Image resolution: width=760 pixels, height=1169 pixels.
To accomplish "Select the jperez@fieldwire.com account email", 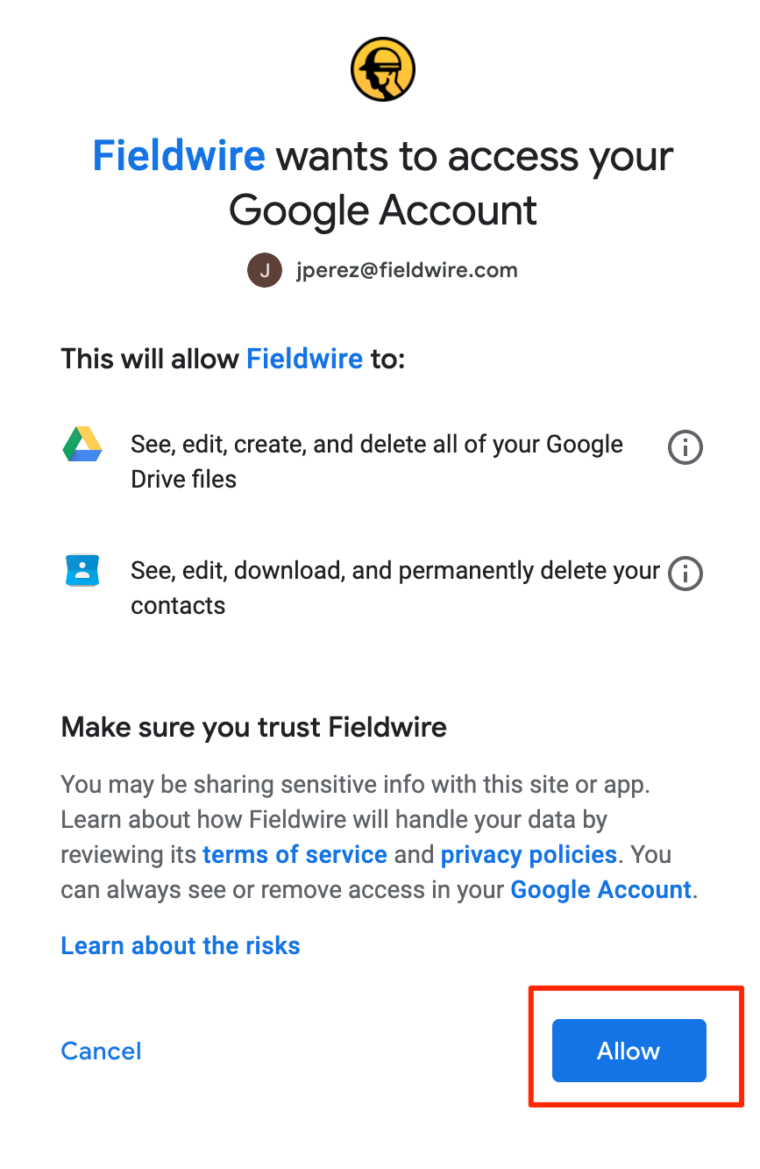I will pos(407,270).
